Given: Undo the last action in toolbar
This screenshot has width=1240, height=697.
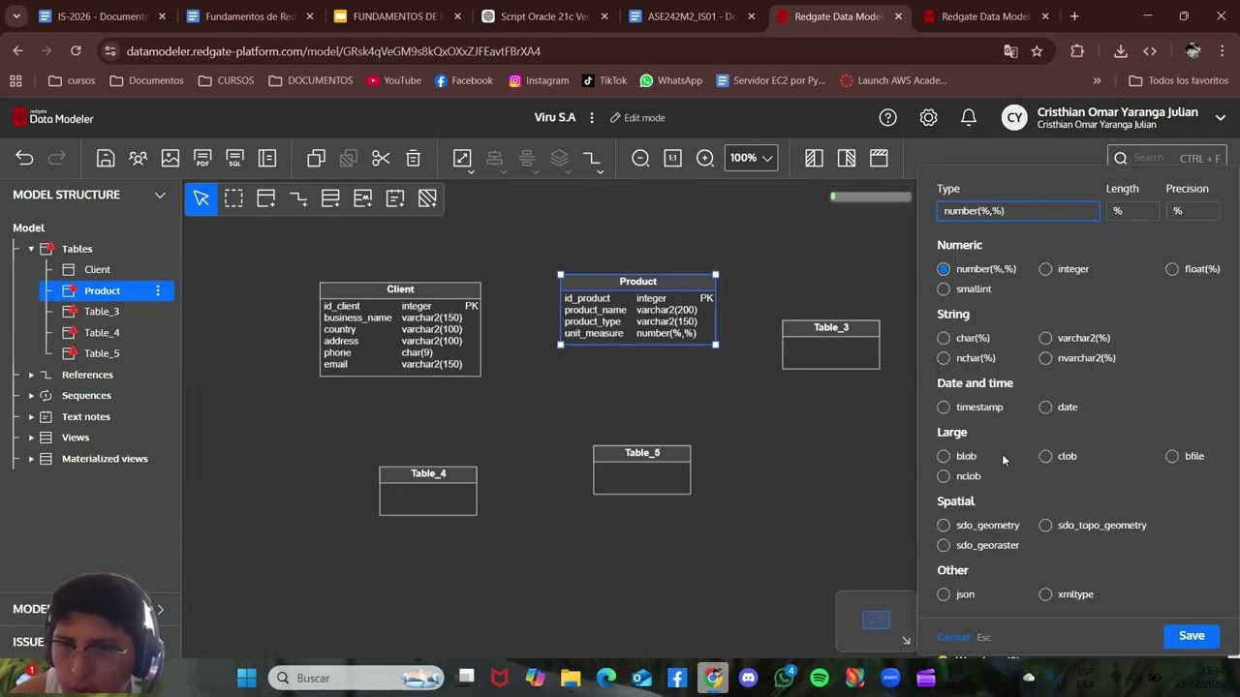Looking at the screenshot, I should 24,158.
